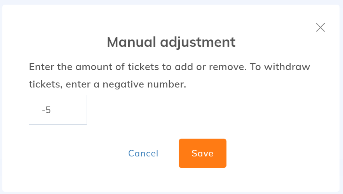Click the instruction text about withdrawing tickets
The height and width of the screenshot is (194, 343).
click(x=169, y=76)
